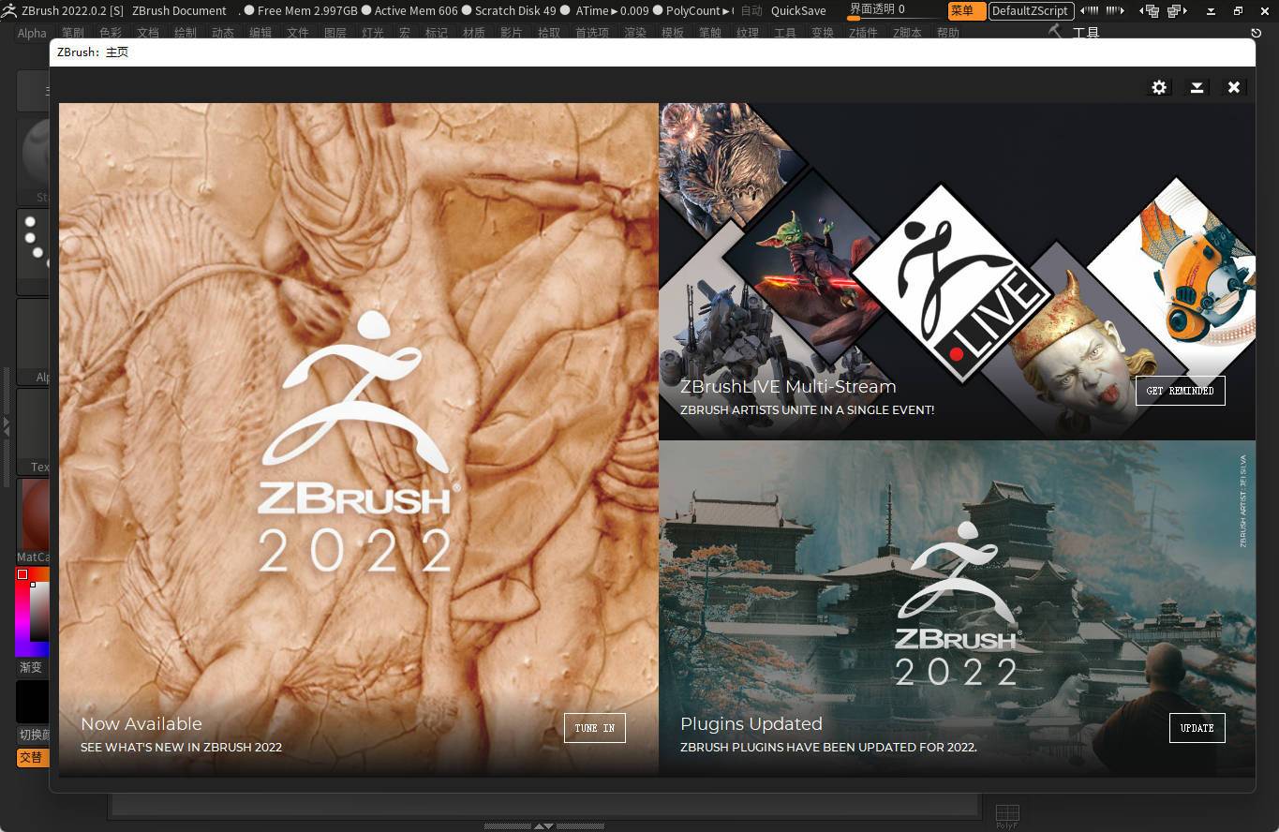Open the 影片 menu
The image size is (1279, 832).
click(512, 33)
